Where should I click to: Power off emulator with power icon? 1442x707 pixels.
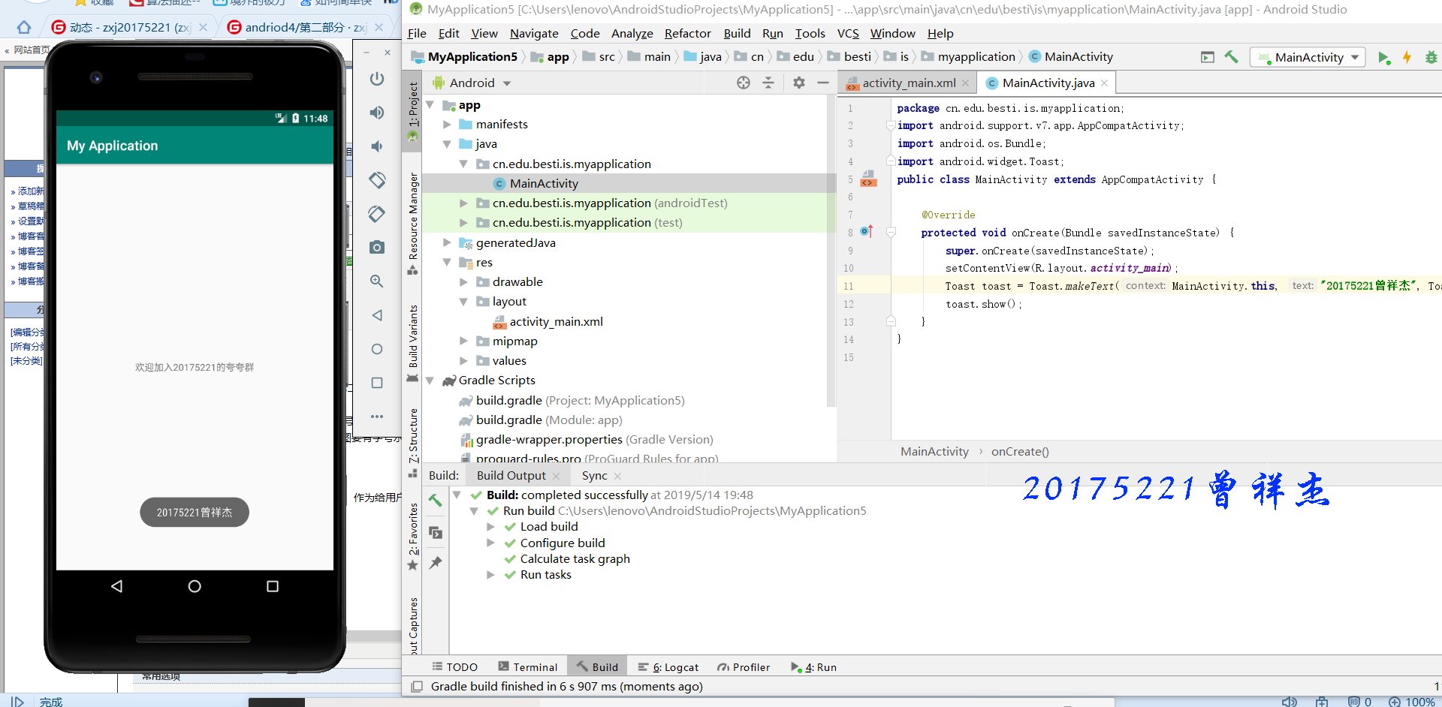click(377, 79)
